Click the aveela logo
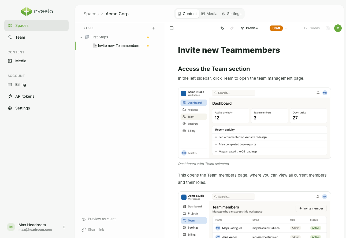 (37, 12)
